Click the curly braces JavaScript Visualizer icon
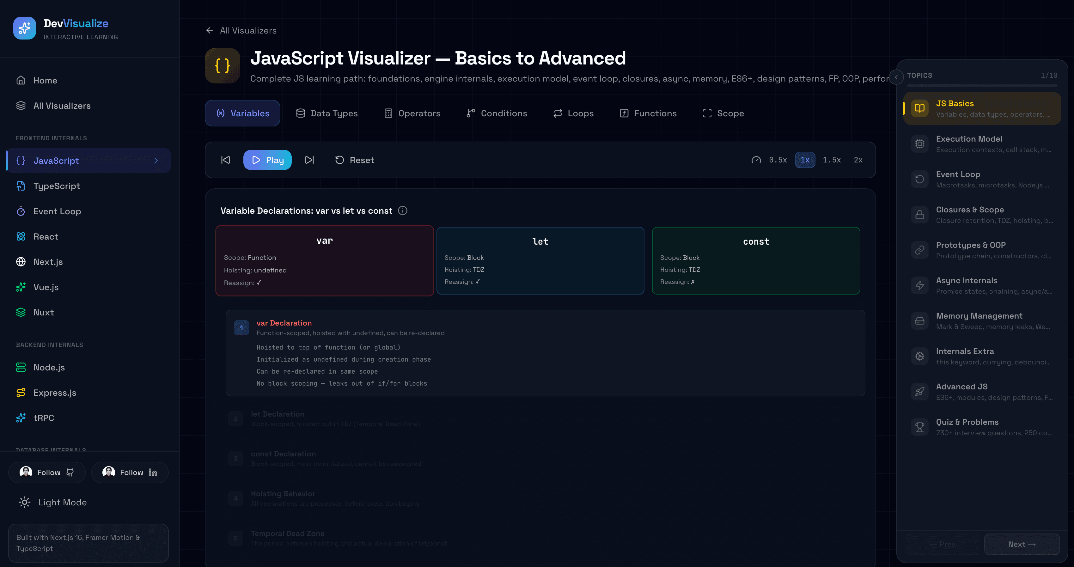This screenshot has width=1074, height=567. pyautogui.click(x=223, y=66)
